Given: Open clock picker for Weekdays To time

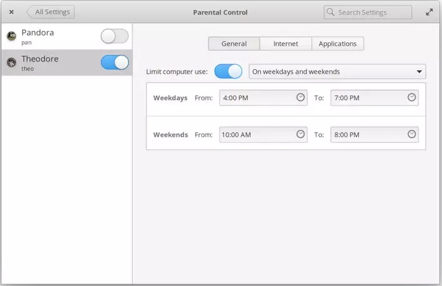Looking at the screenshot, I should coord(411,97).
